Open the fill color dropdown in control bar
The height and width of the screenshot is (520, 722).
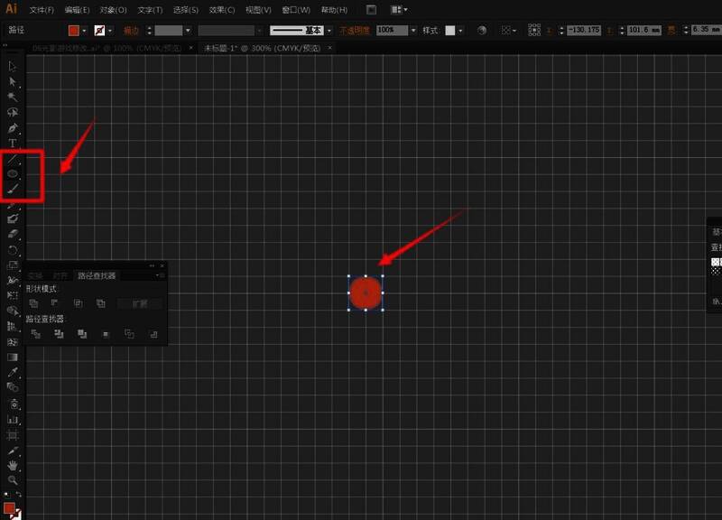click(86, 30)
